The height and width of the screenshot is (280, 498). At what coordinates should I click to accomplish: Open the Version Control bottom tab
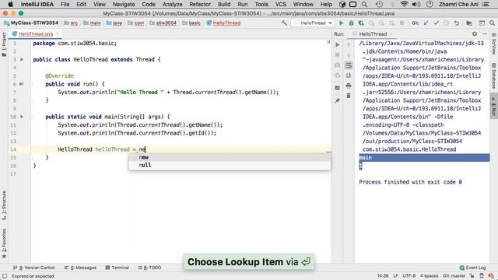33,268
